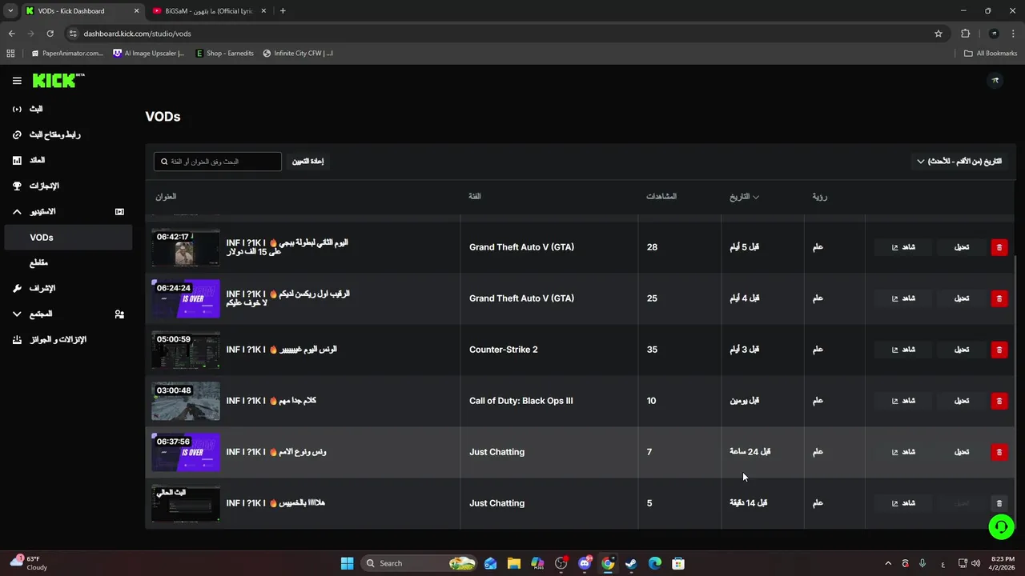Open the profile avatar in the Kick header
This screenshot has height=576, width=1025.
[x=995, y=80]
